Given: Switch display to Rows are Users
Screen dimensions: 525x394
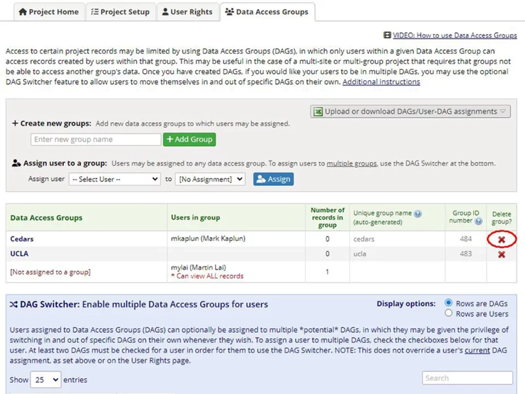Looking at the screenshot, I should [448, 313].
